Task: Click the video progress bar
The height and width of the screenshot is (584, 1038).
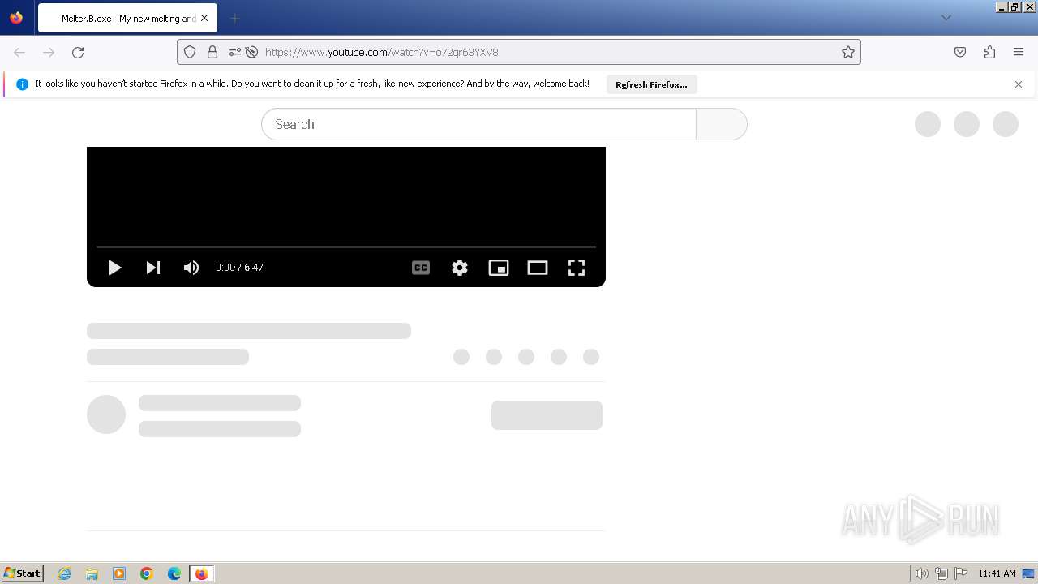Action: pos(346,247)
